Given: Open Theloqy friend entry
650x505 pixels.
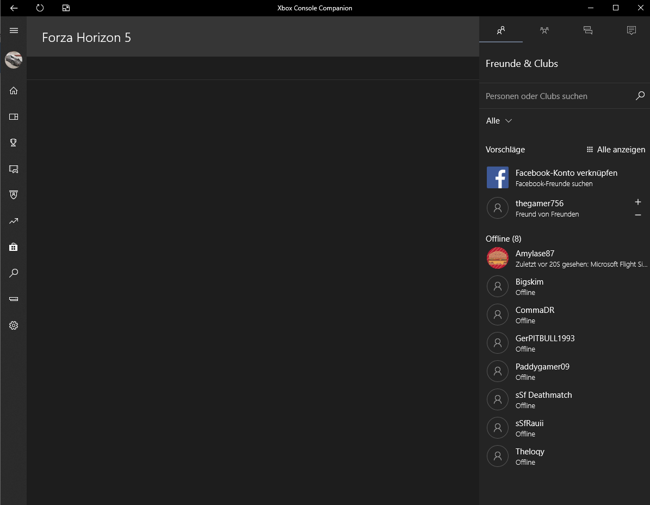Looking at the screenshot, I should pyautogui.click(x=565, y=456).
